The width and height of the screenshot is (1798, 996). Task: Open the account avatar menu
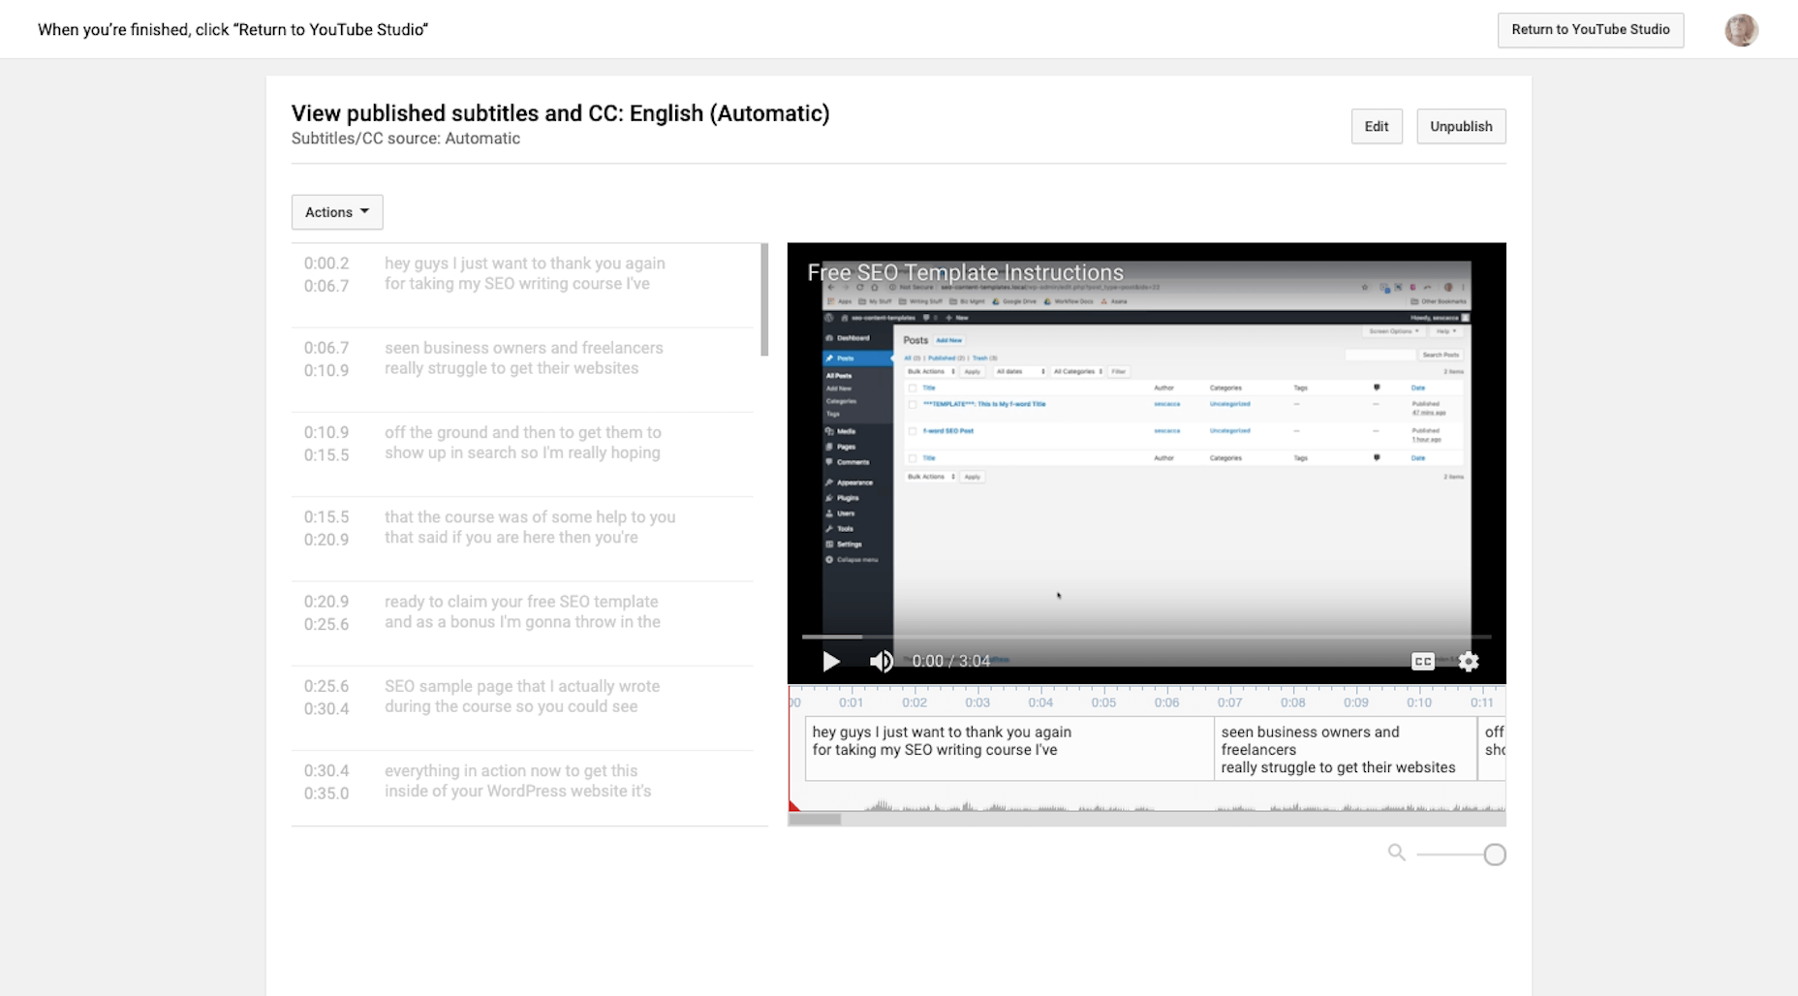coord(1741,30)
